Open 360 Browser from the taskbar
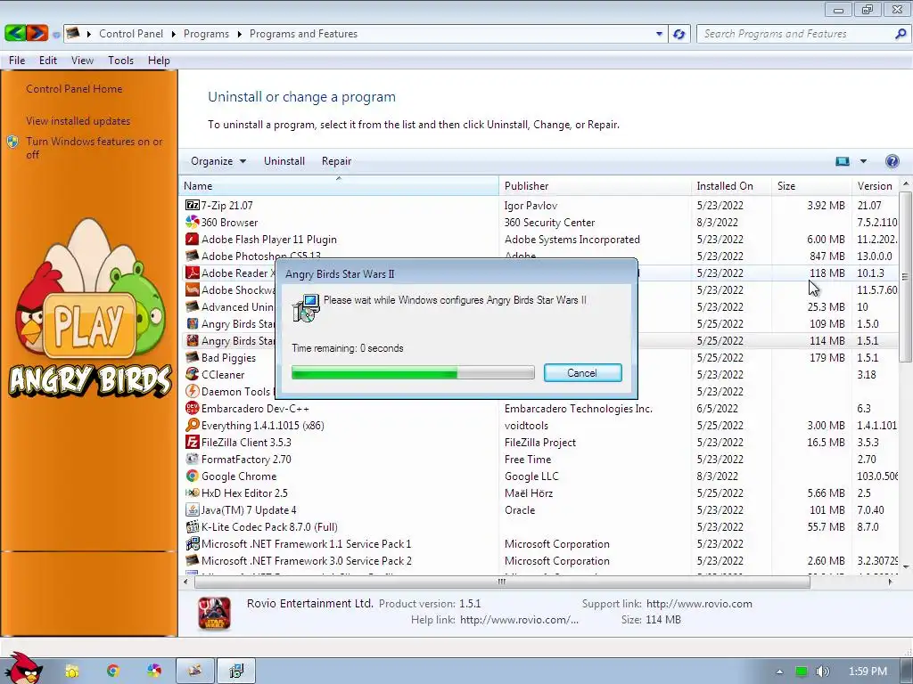913x684 pixels. point(153,671)
